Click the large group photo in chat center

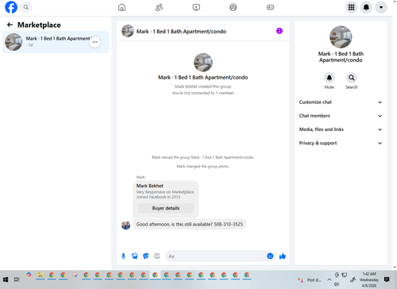click(203, 63)
